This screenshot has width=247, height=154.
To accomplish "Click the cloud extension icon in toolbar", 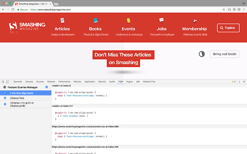I will pyautogui.click(x=229, y=10).
